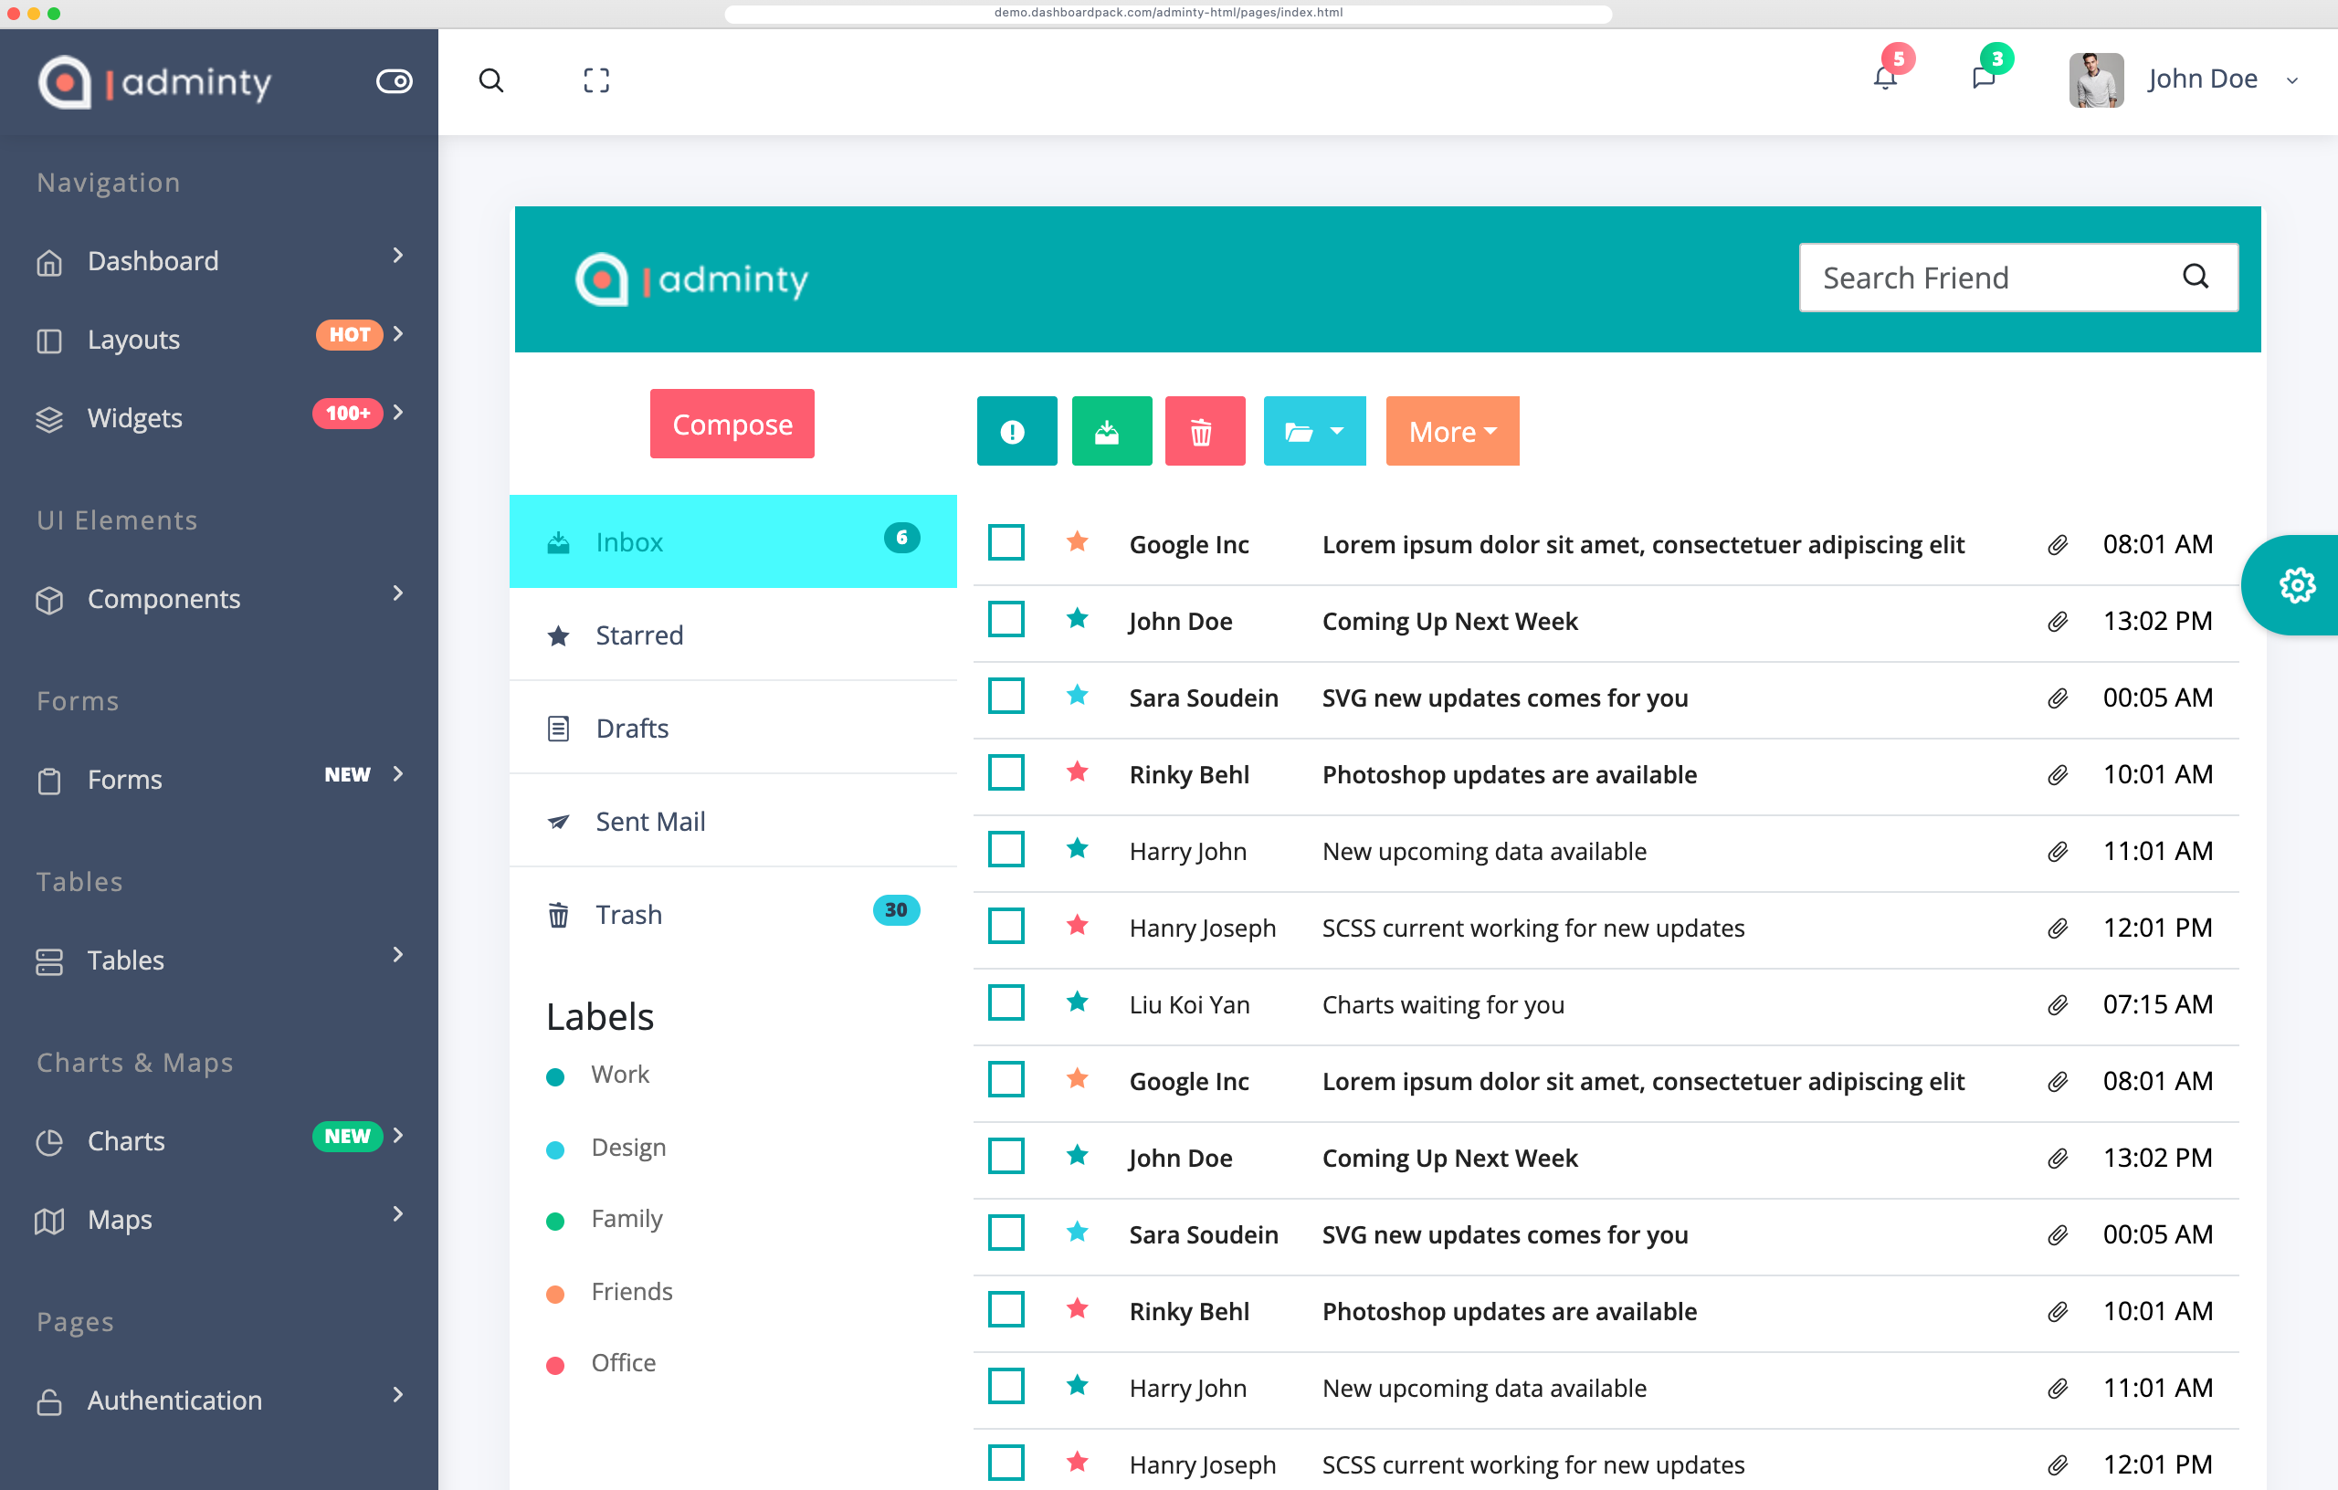The image size is (2338, 1490).
Task: Toggle fullscreen mode icon
Action: click(x=596, y=80)
